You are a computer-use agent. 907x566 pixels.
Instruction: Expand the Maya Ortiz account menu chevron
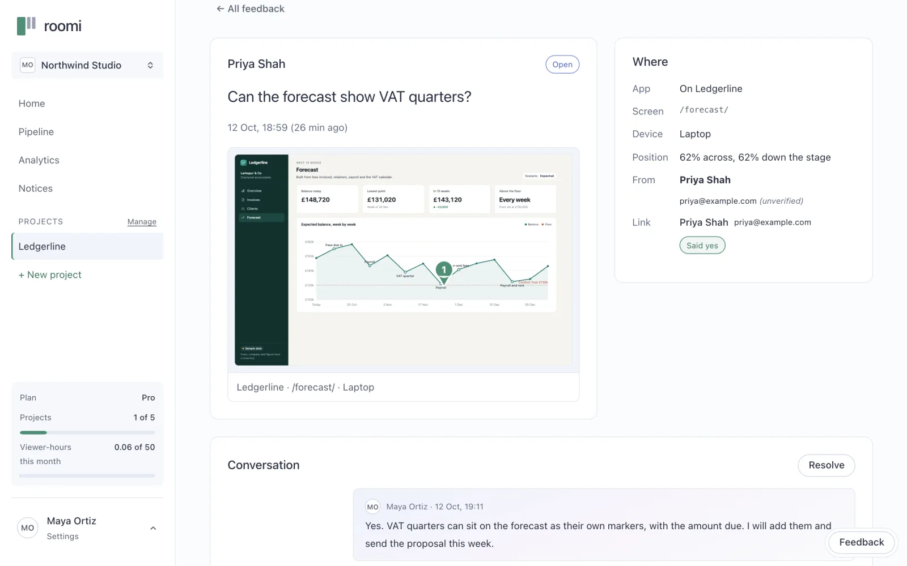click(153, 528)
